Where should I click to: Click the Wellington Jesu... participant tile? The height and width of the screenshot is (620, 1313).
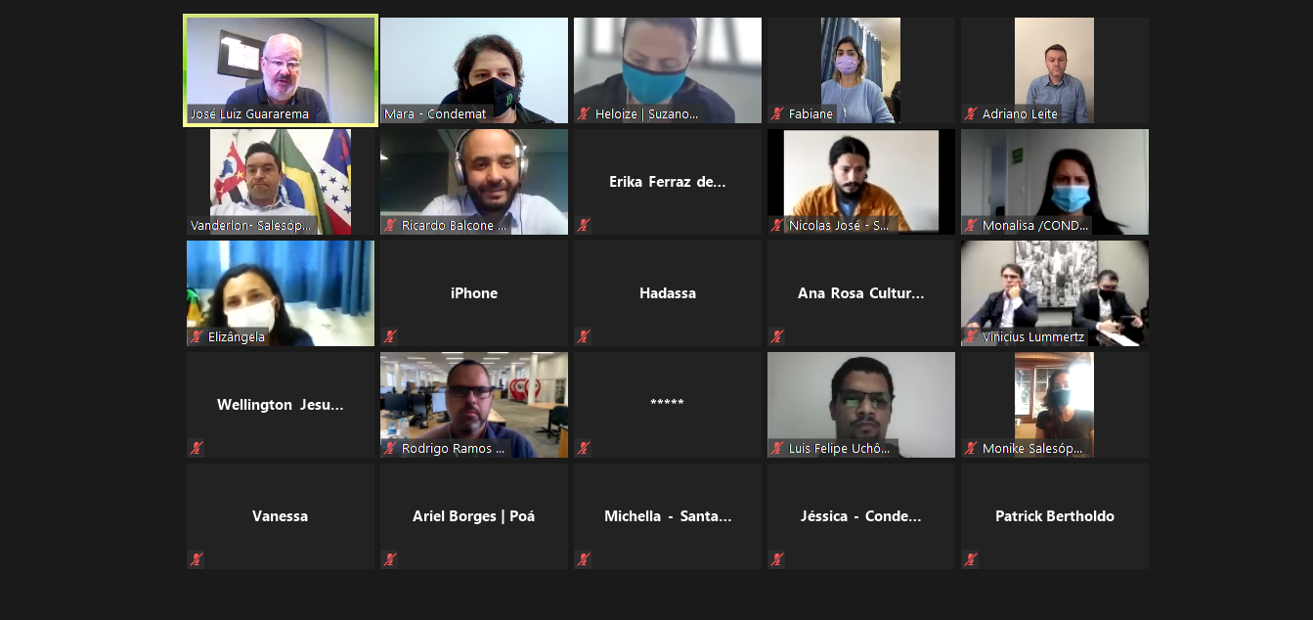(281, 405)
